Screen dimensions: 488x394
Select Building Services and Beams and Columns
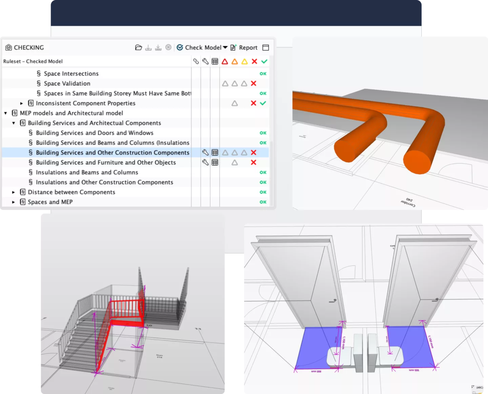(x=113, y=143)
